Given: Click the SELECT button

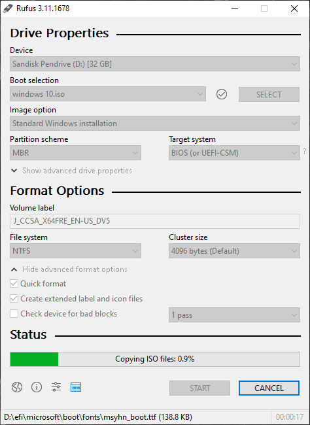Looking at the screenshot, I should pos(269,95).
